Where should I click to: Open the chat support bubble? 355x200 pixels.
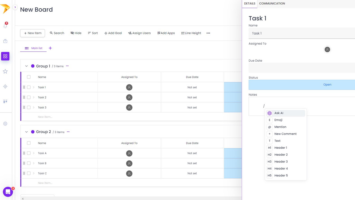click(x=8, y=192)
